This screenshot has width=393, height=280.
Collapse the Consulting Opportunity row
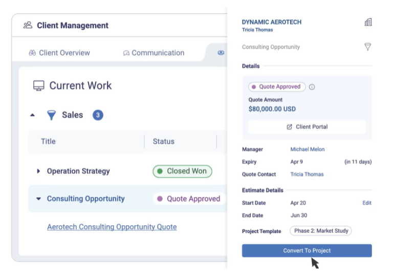38,199
